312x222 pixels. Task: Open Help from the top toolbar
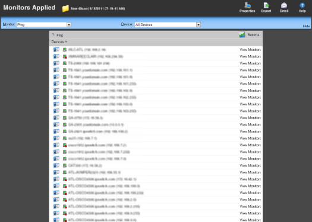[x=302, y=7]
